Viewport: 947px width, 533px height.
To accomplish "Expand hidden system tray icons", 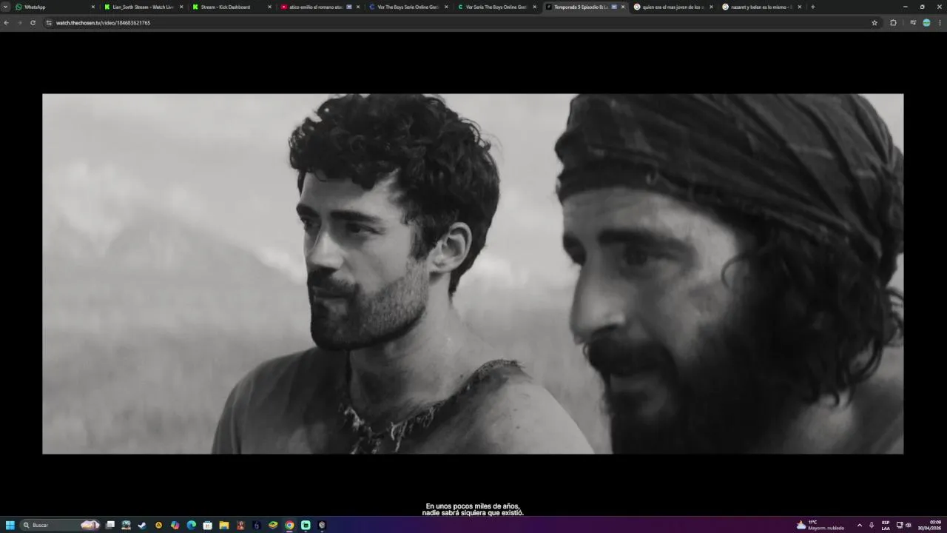I will (860, 525).
